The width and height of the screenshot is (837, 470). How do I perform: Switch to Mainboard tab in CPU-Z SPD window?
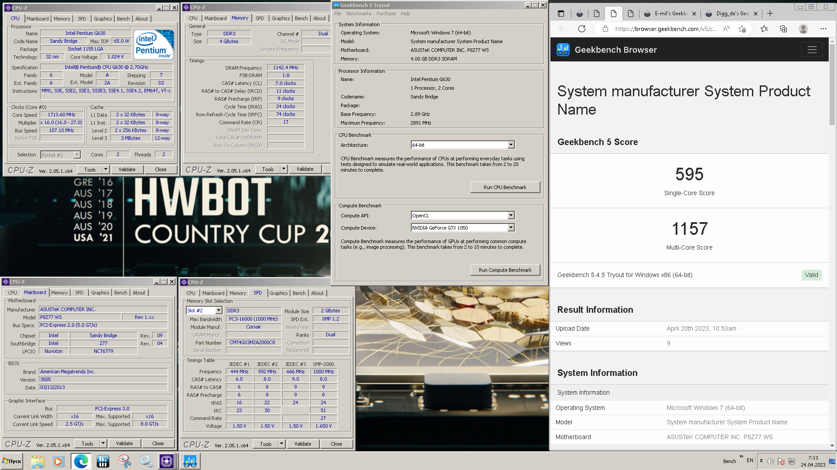[213, 293]
